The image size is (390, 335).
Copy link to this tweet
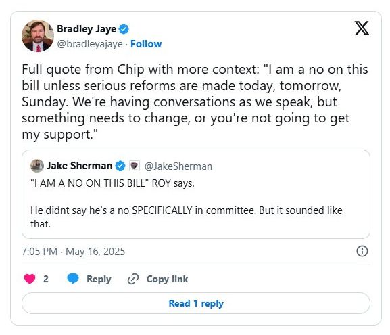(167, 279)
